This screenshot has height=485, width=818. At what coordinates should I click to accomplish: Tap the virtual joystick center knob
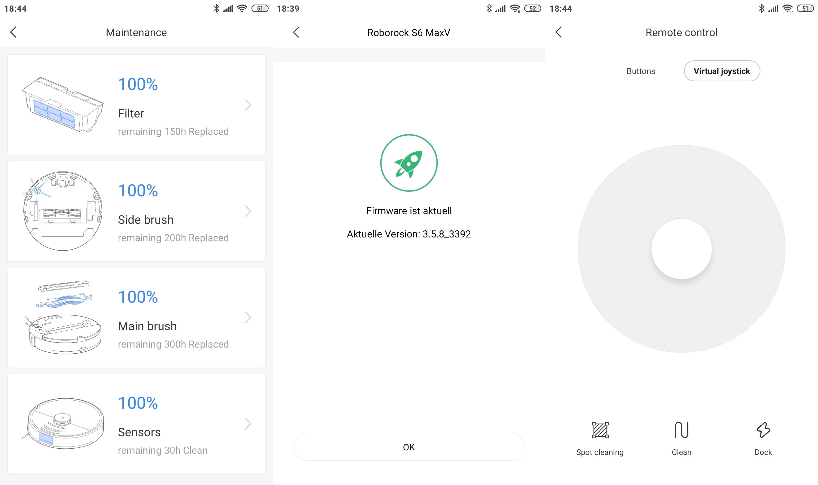pyautogui.click(x=681, y=249)
